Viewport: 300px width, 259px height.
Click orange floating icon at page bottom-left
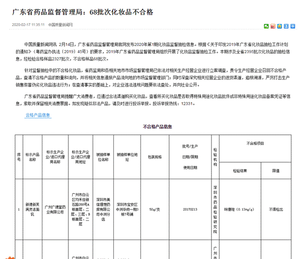10,258
